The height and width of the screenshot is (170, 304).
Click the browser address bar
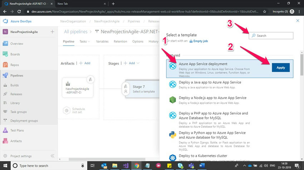coord(144,12)
